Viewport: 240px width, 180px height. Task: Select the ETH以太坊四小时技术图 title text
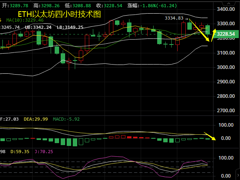click(59, 14)
